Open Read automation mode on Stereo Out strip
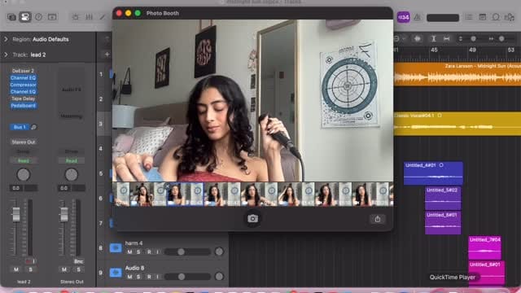 click(71, 161)
